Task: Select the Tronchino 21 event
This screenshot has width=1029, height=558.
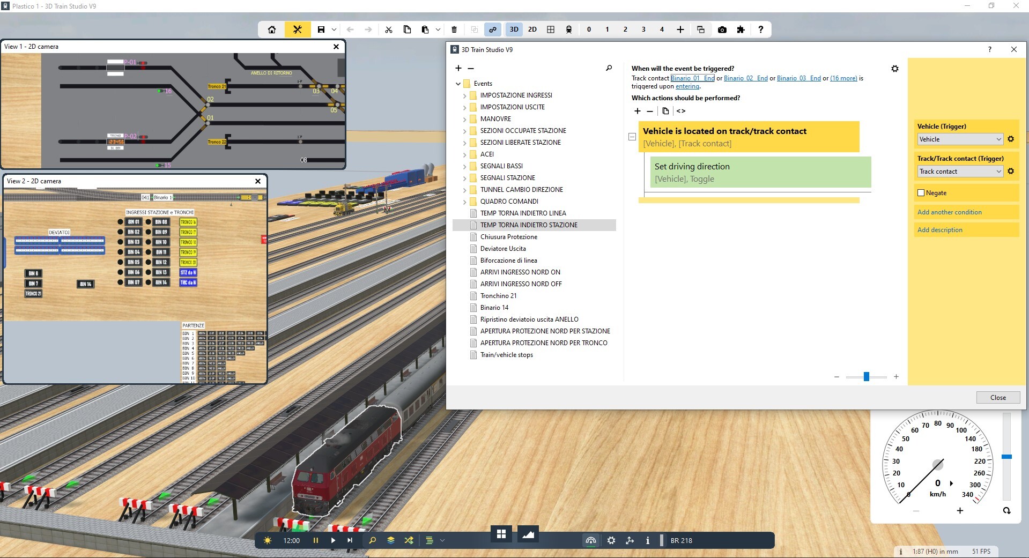Action: 498,296
